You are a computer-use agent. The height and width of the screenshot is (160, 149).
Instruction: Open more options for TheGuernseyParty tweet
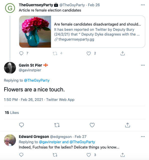143,5
